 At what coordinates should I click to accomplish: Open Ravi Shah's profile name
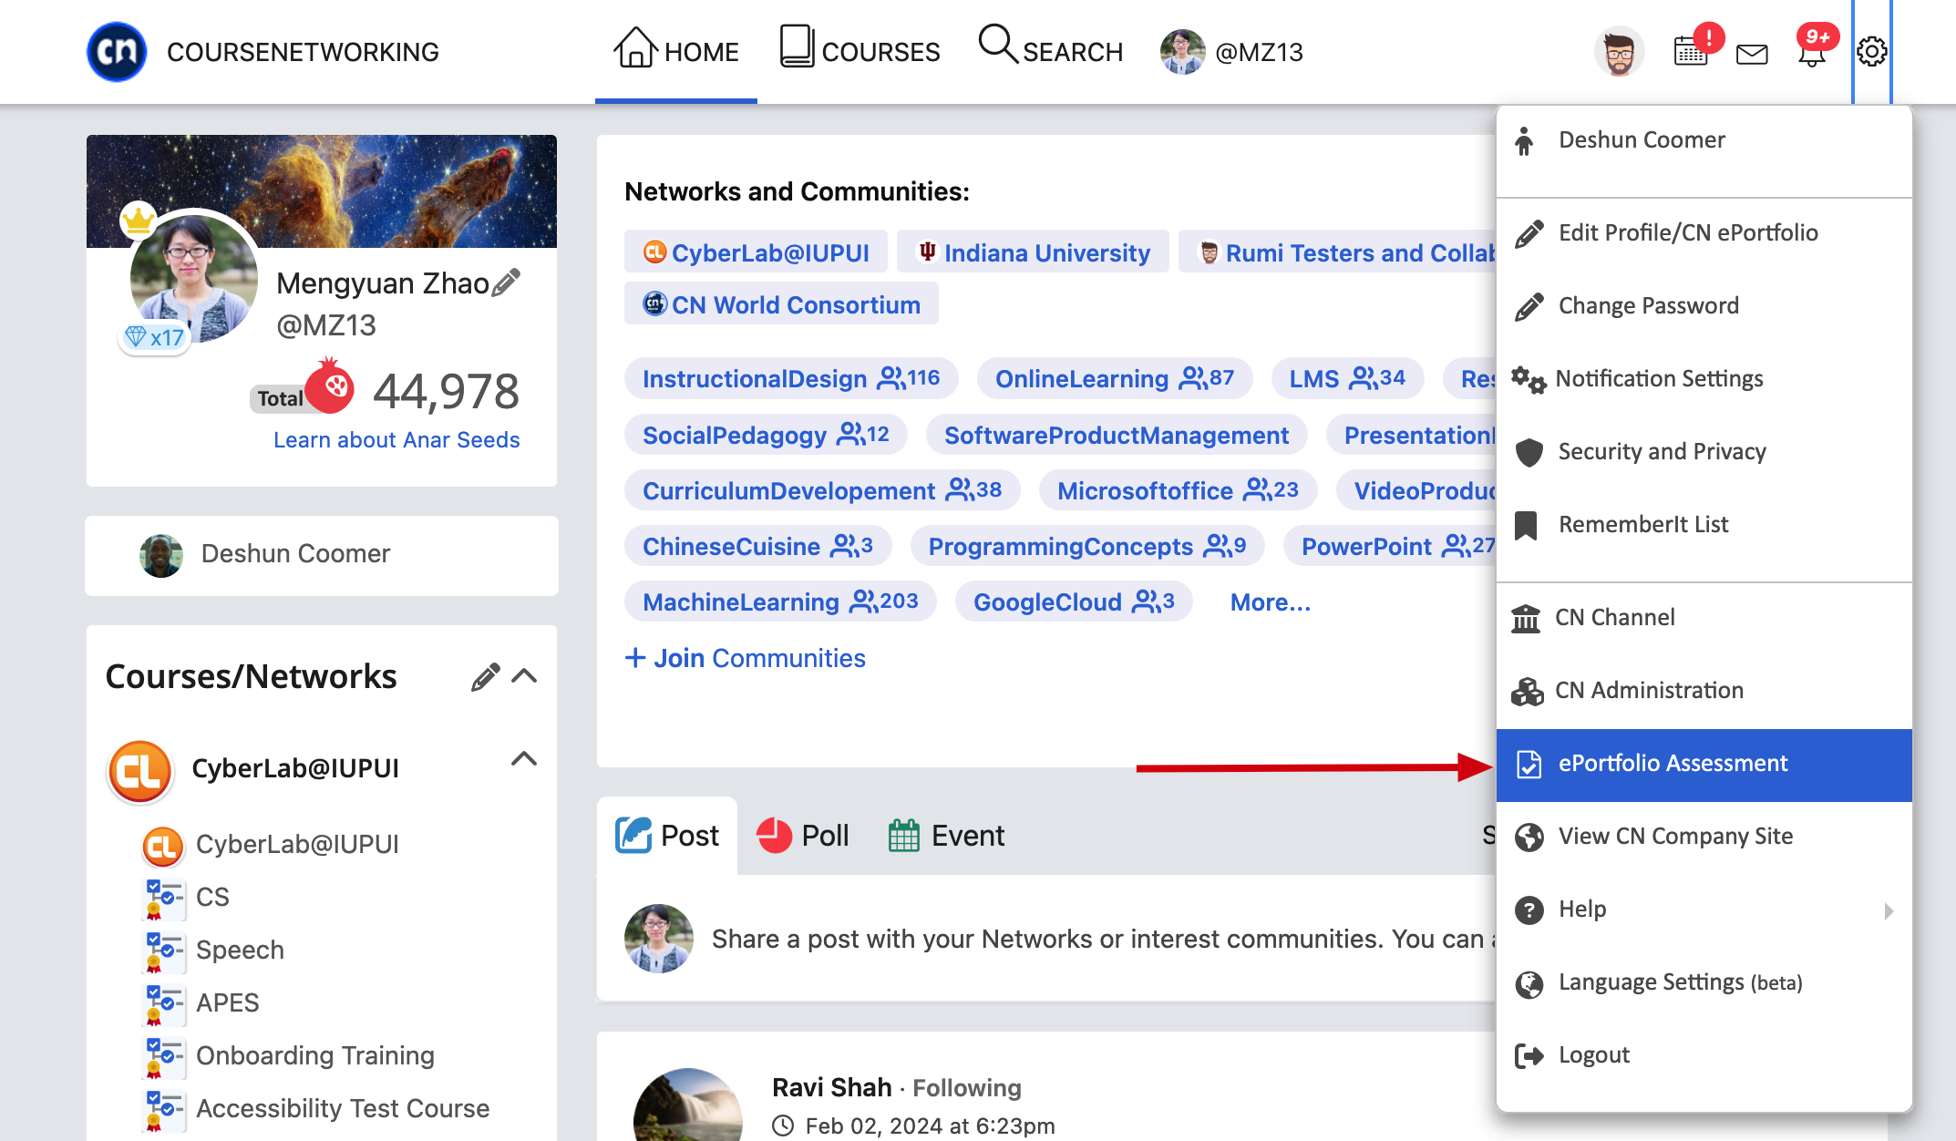tap(832, 1087)
